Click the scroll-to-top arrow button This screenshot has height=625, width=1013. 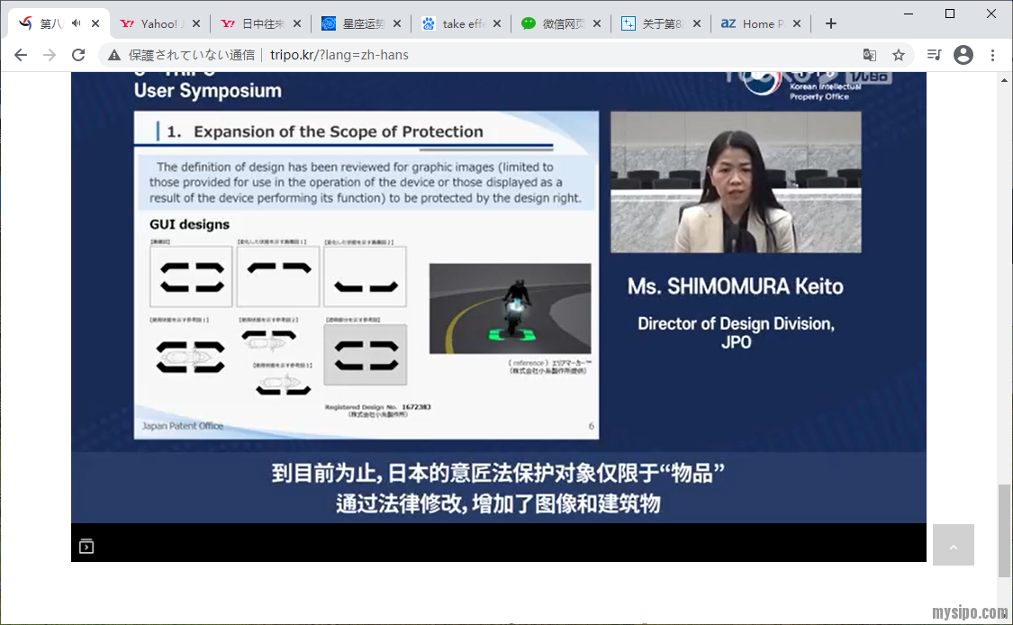click(953, 545)
